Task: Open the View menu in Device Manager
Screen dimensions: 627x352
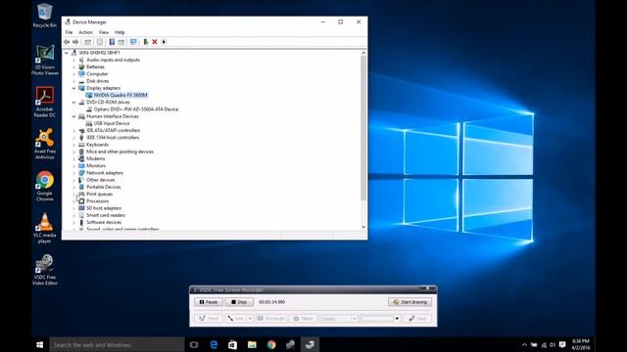Action: (104, 32)
